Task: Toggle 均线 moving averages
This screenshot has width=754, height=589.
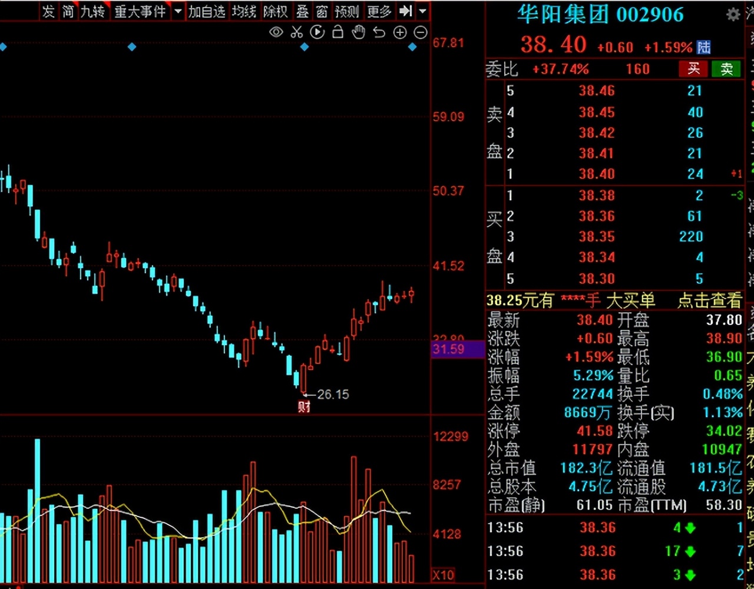Action: 244,11
